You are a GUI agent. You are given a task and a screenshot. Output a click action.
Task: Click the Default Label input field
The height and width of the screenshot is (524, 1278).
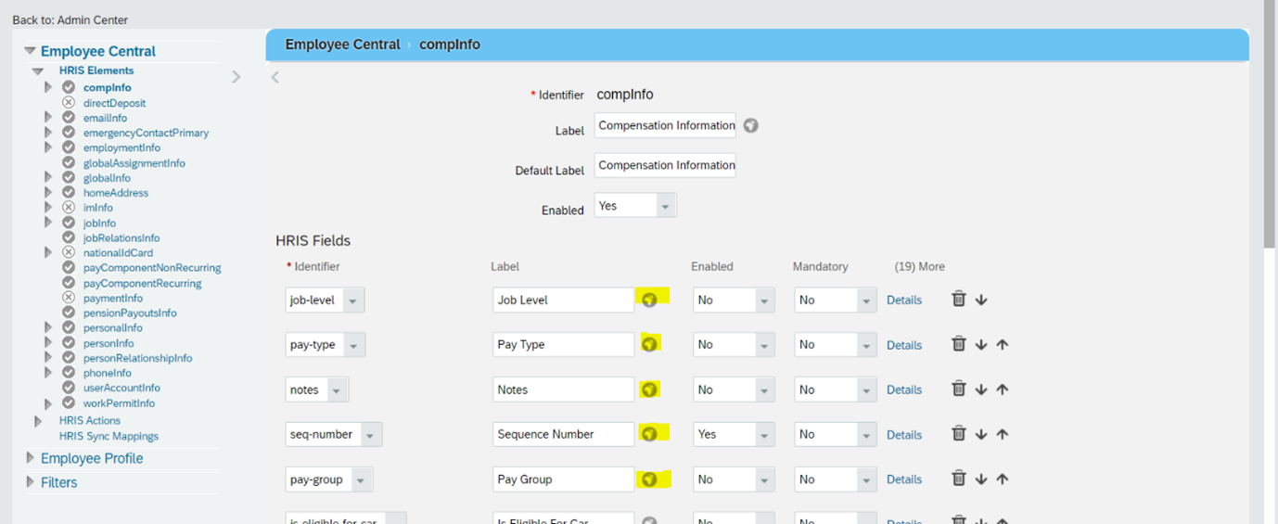665,165
